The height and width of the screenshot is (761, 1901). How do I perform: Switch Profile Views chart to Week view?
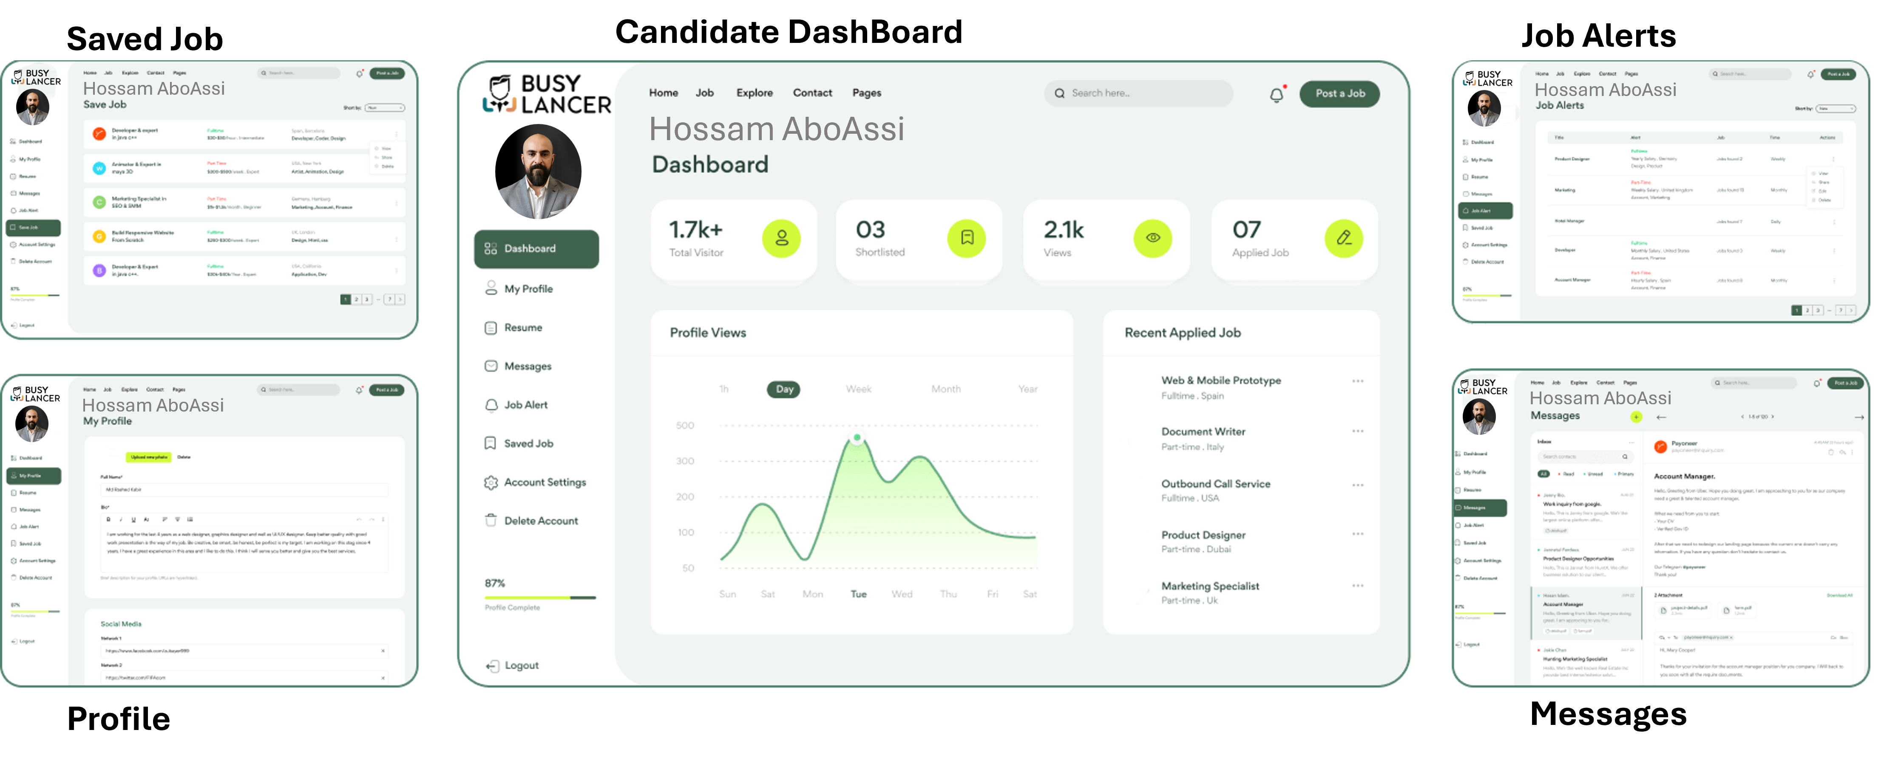[x=858, y=389]
